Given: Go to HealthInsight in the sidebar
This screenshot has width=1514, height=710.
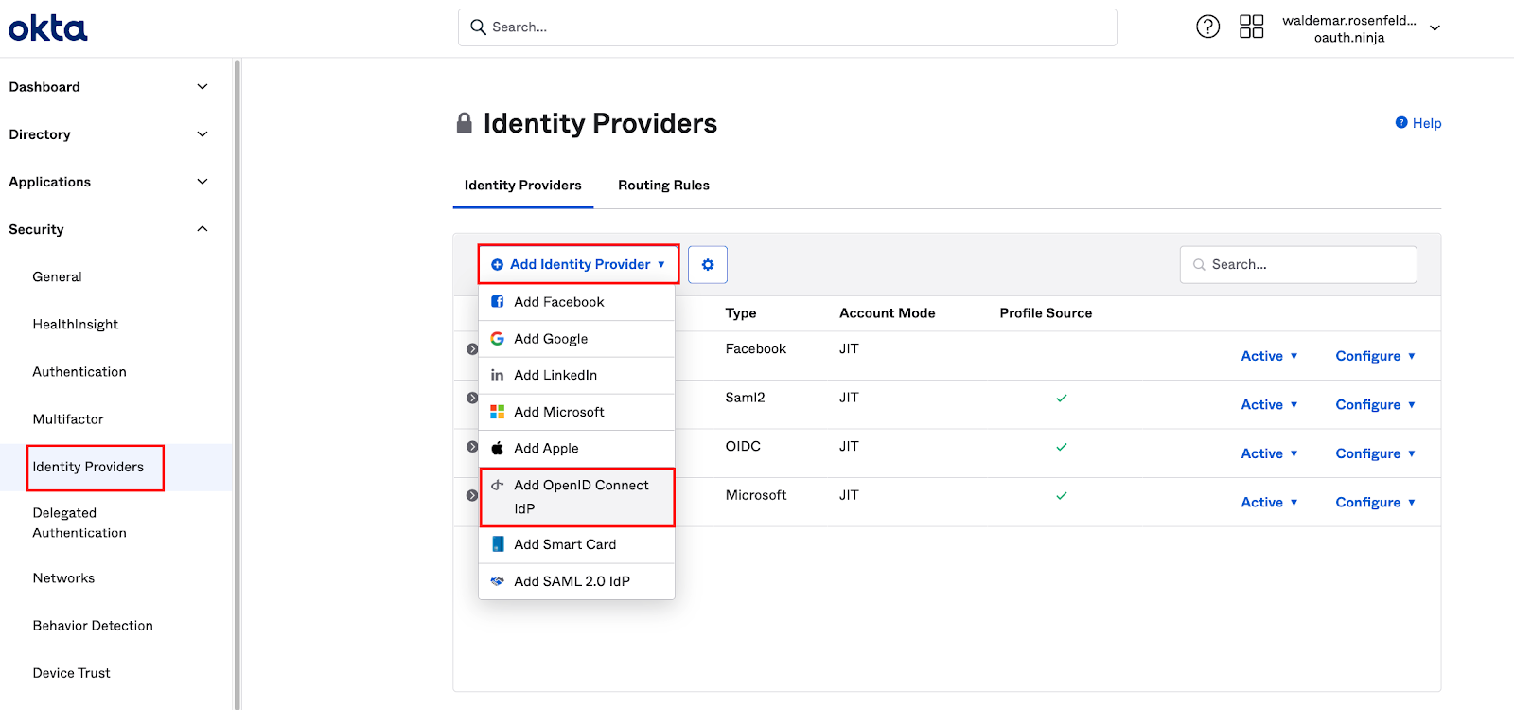Looking at the screenshot, I should click(x=76, y=325).
